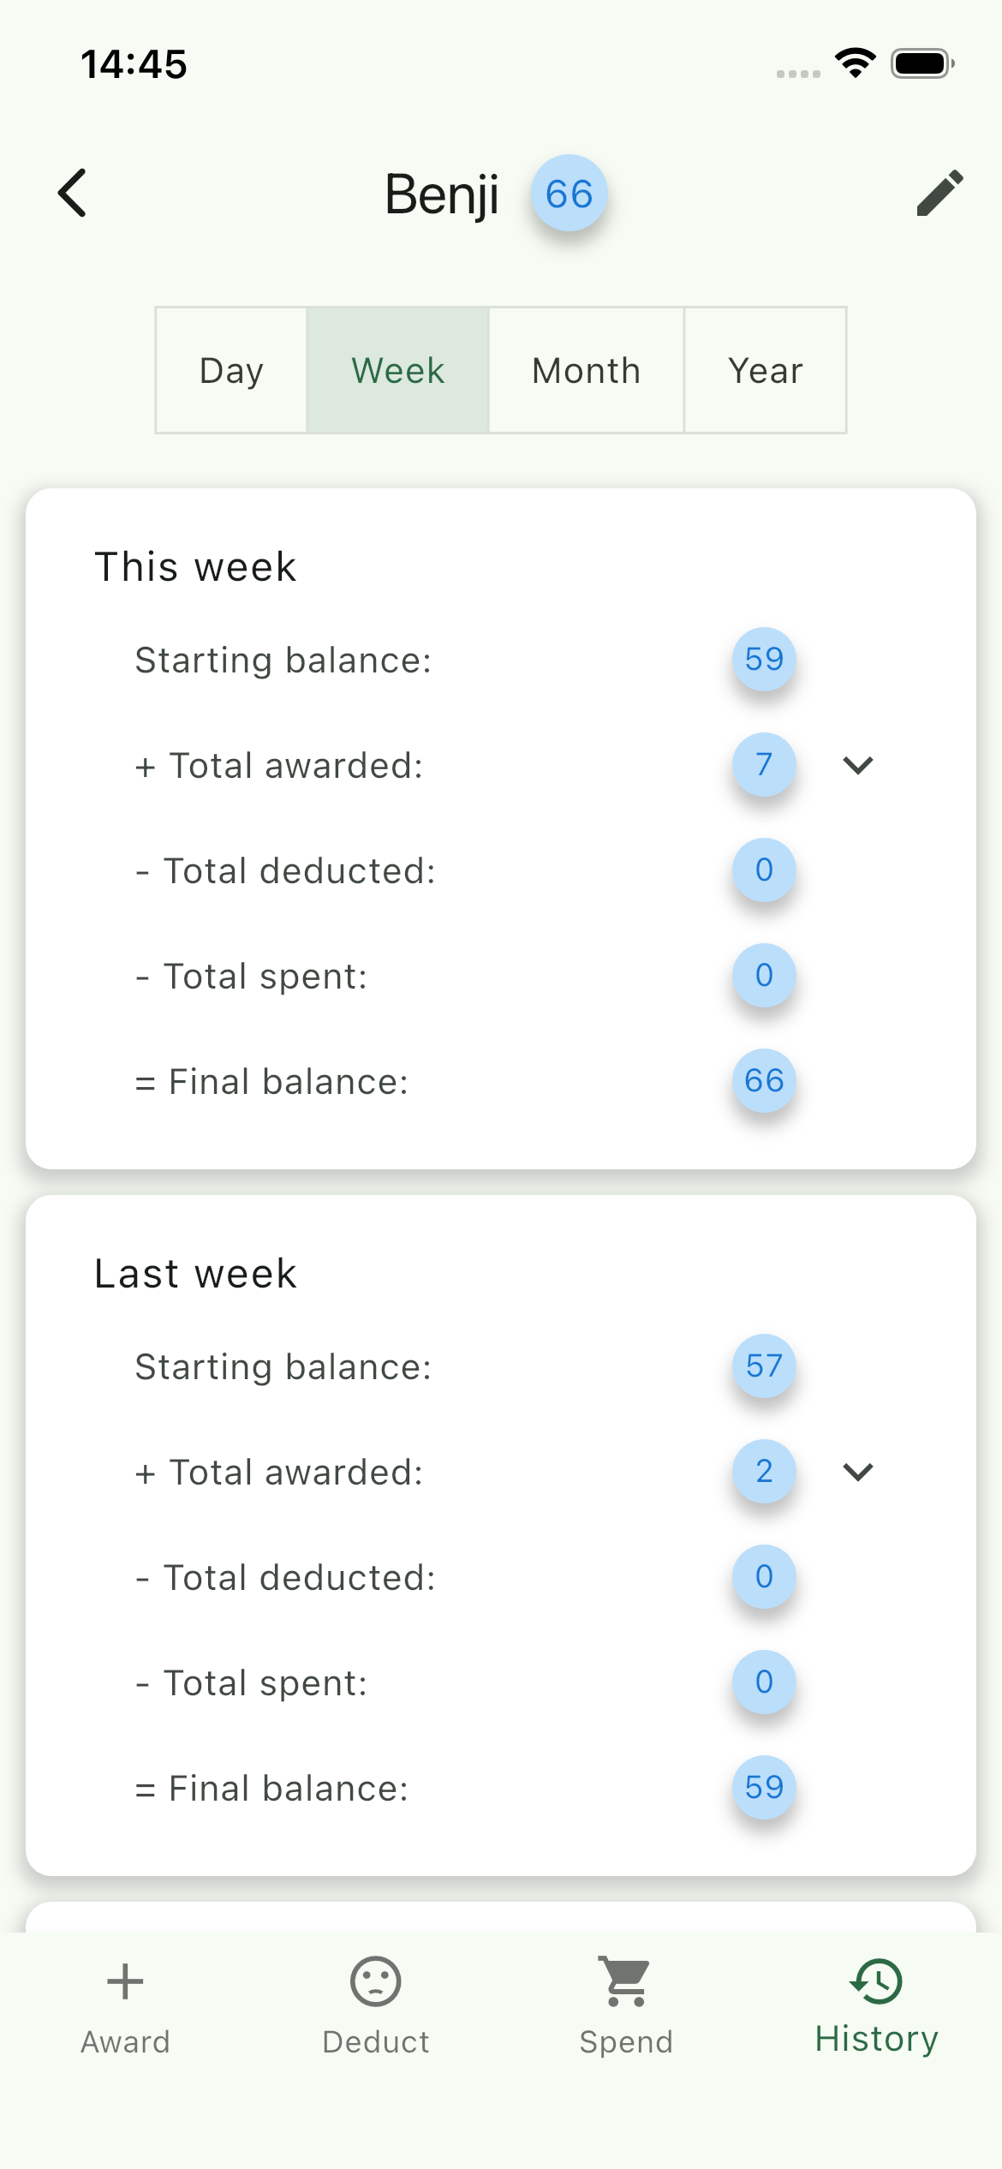Viewport: 1002px width, 2169px height.
Task: Tap the Benji name title
Action: click(441, 194)
